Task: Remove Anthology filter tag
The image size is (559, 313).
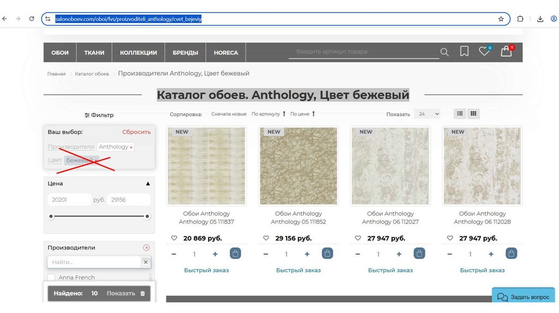Action: 131,147
